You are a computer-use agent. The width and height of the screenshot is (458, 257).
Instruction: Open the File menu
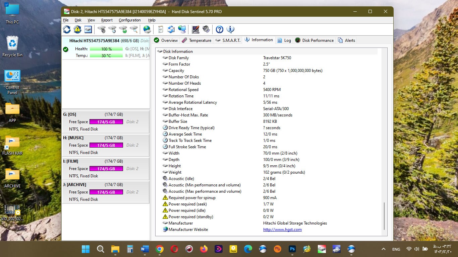tap(66, 20)
